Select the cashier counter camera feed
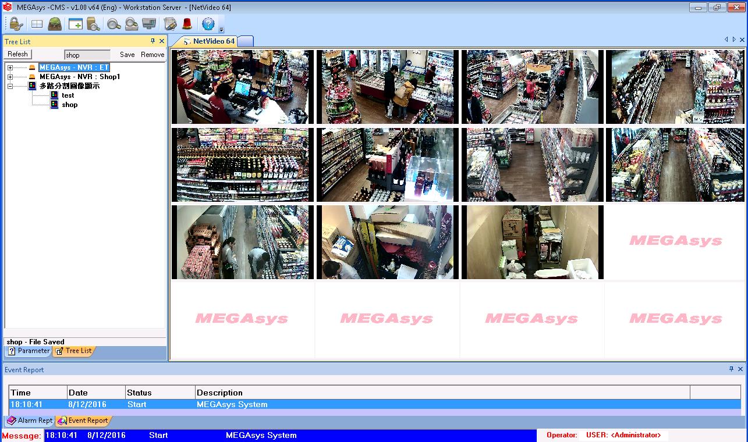This screenshot has width=748, height=442. 243,87
